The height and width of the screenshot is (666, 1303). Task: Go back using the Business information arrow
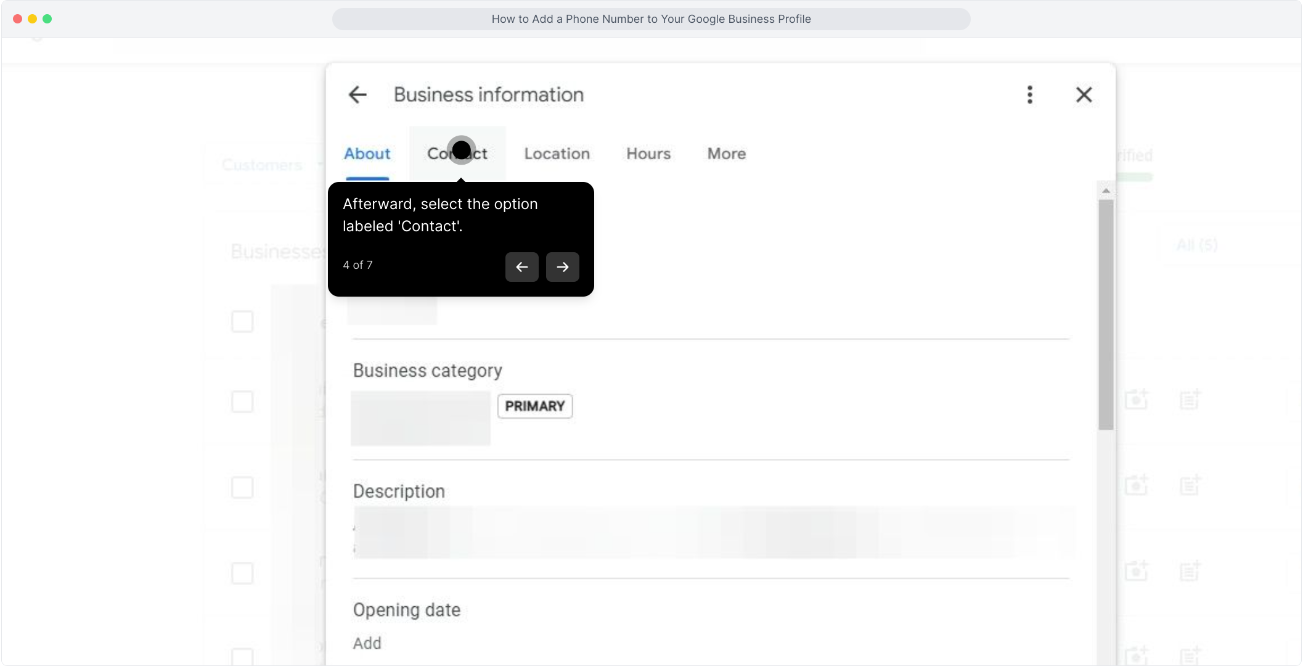[357, 95]
